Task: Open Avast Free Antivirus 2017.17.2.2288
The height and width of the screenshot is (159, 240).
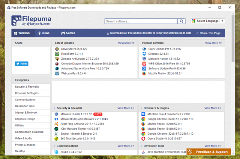Action: pos(82,124)
